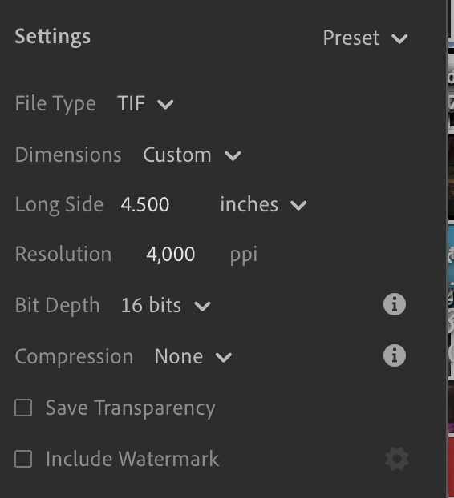This screenshot has height=498, width=454.
Task: Open the Bit Depth 16 bits dropdown
Action: pyautogui.click(x=166, y=306)
